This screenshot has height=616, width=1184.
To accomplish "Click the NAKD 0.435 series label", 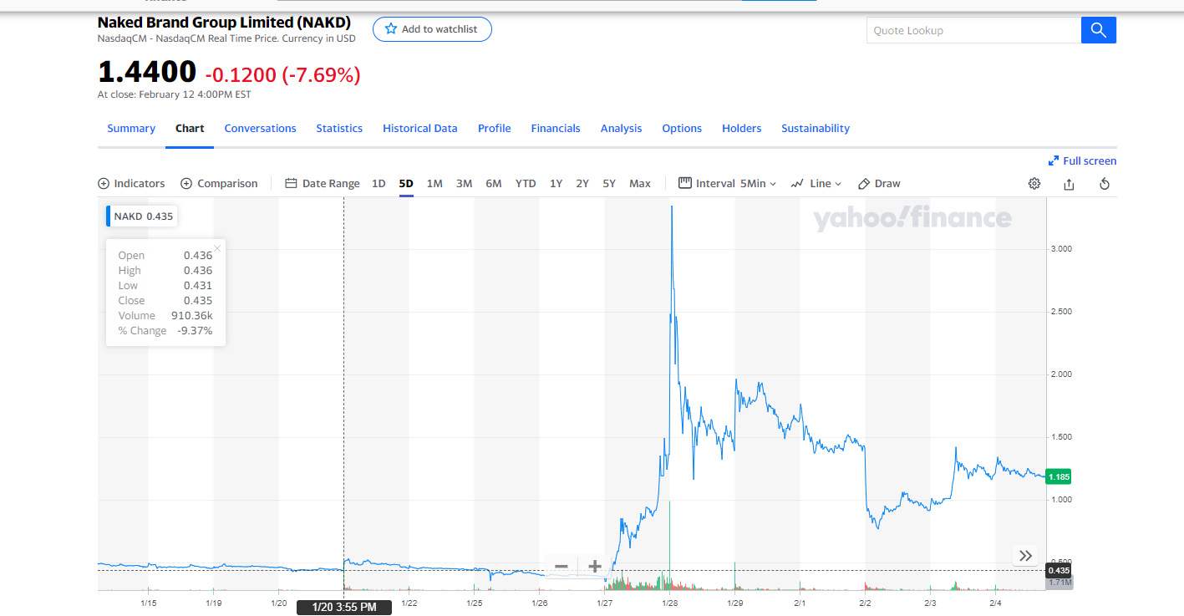I will click(x=141, y=216).
